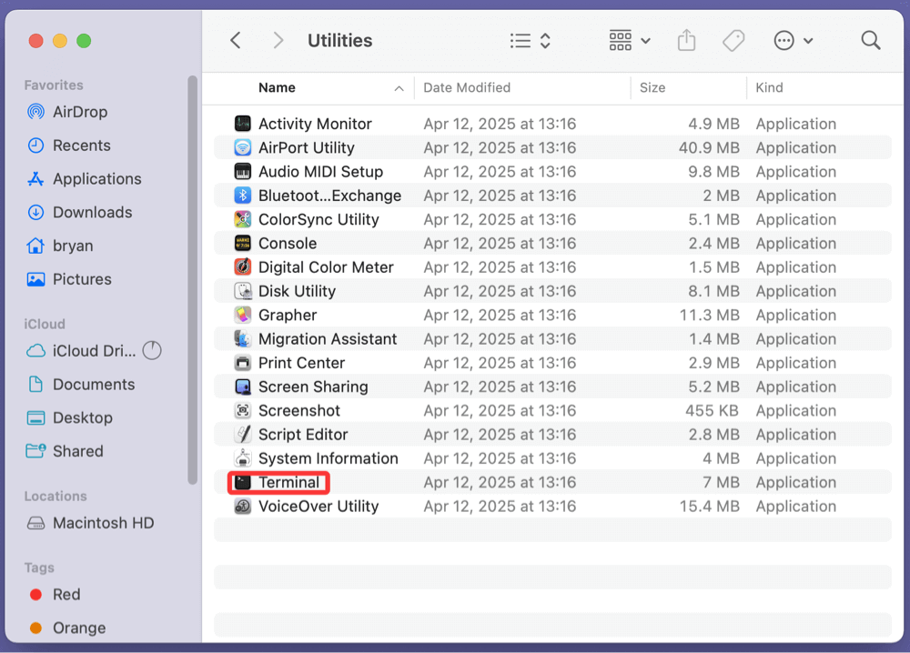Navigate forward with the forward arrow

pyautogui.click(x=278, y=40)
